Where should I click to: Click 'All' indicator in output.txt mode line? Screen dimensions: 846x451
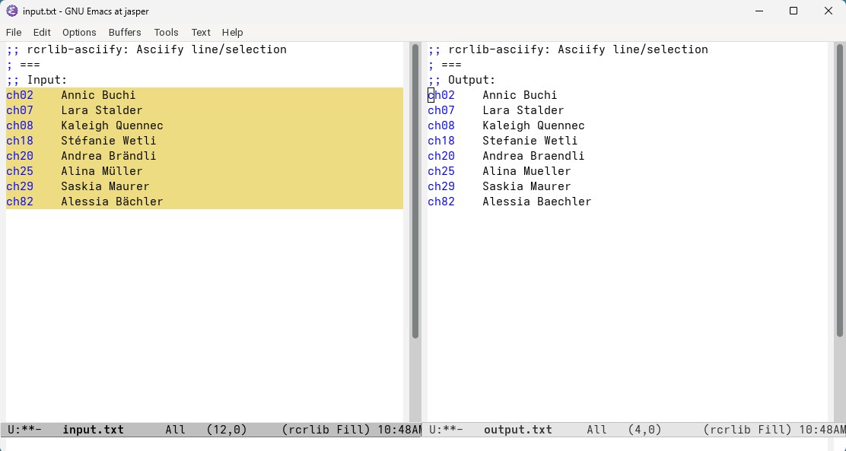596,430
